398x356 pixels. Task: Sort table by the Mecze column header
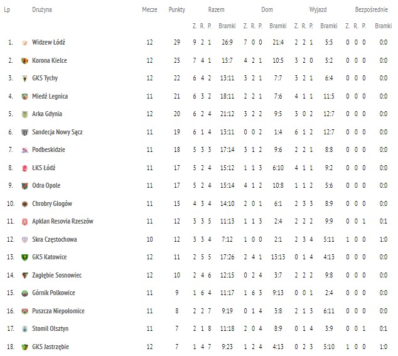149,11
